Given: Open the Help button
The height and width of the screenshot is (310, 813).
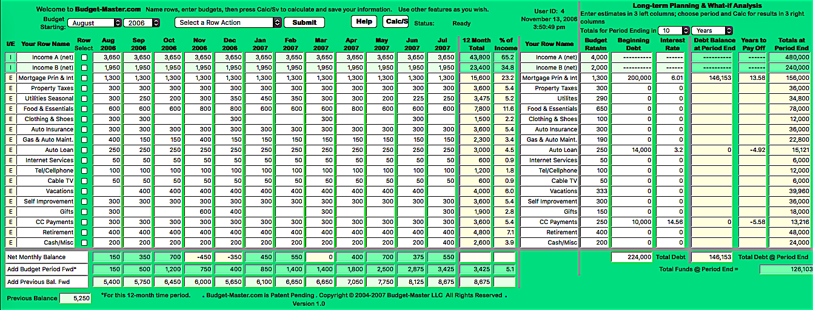Looking at the screenshot, I should (364, 21).
